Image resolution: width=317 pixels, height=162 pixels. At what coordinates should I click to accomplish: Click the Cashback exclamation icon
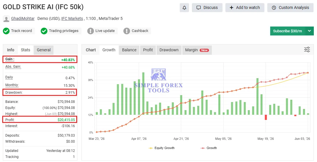click(x=127, y=31)
